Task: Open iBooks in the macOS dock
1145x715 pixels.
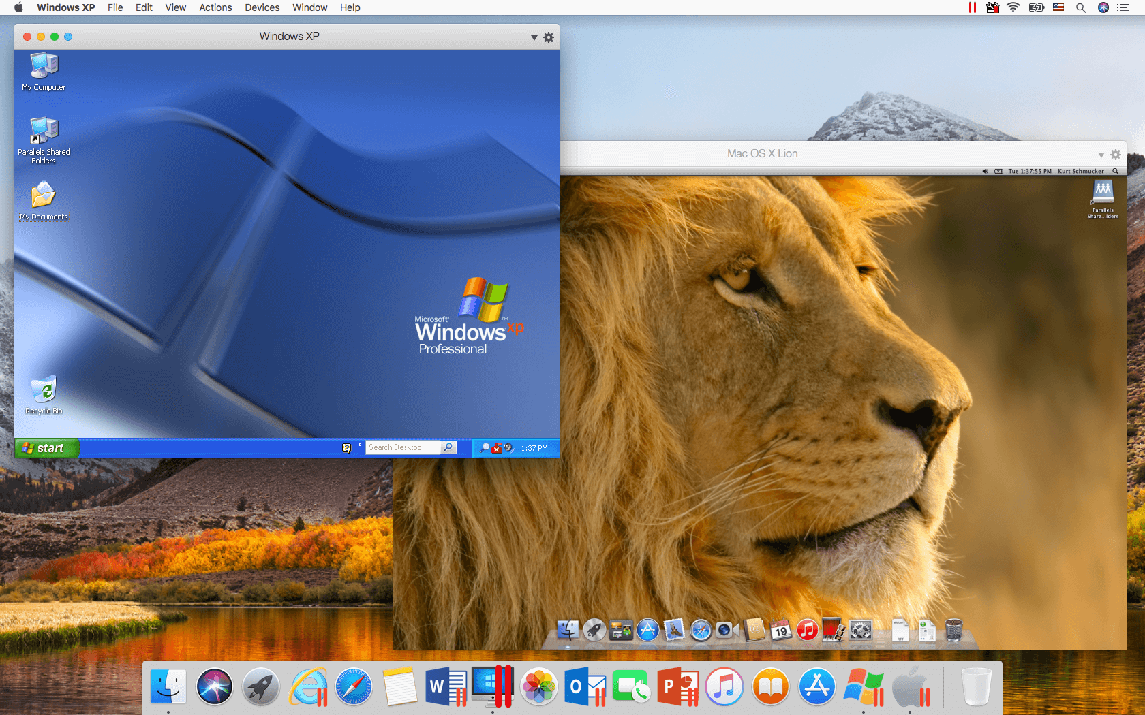Action: [771, 686]
